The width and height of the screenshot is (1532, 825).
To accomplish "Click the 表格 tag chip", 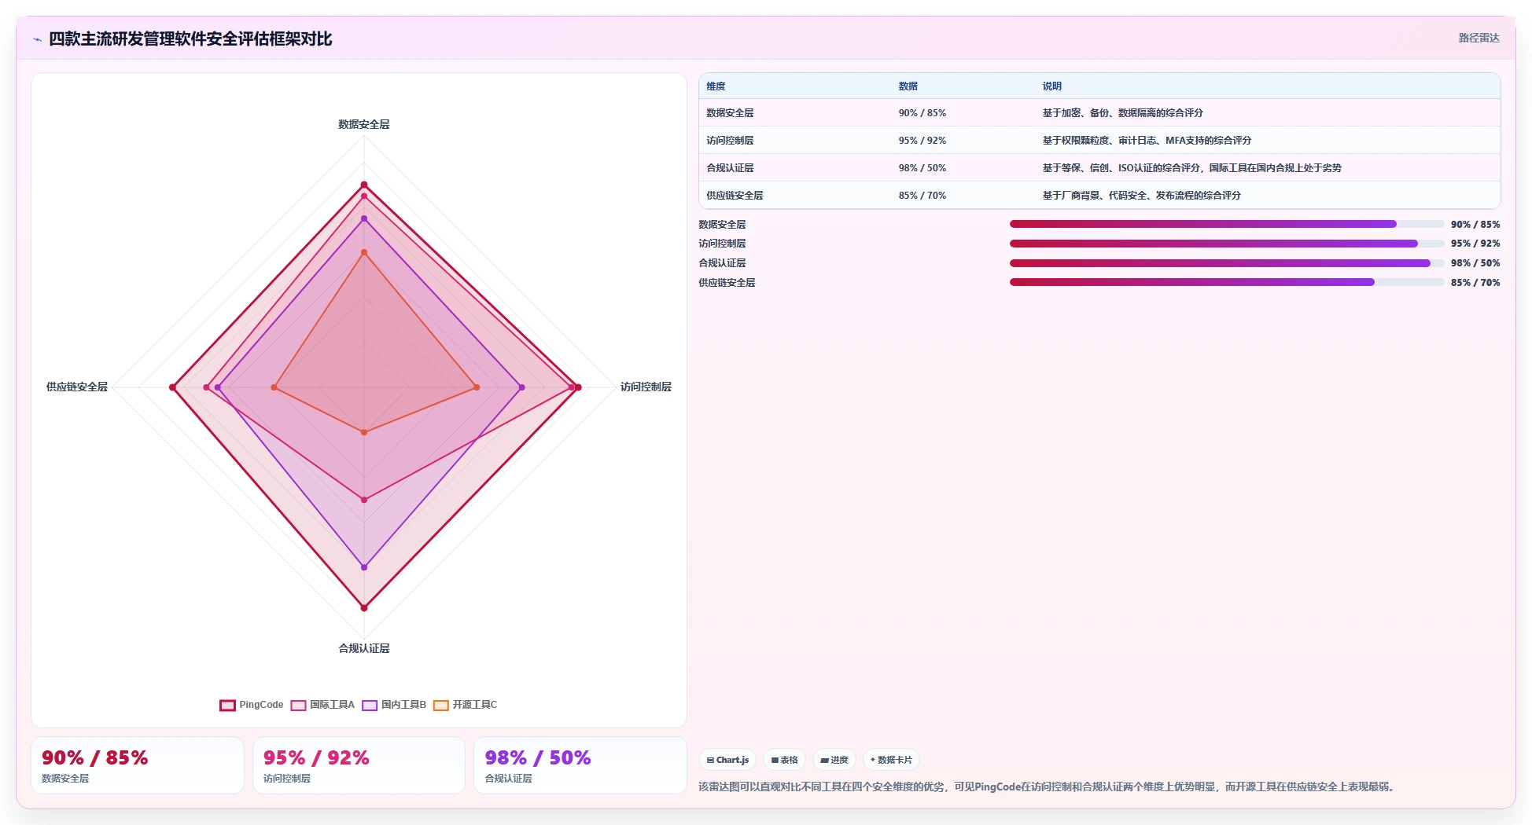I will pyautogui.click(x=784, y=760).
